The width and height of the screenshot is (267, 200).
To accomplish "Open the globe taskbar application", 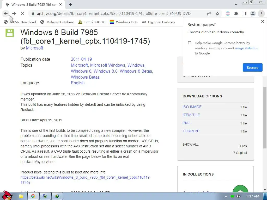I will (x=57, y=196).
